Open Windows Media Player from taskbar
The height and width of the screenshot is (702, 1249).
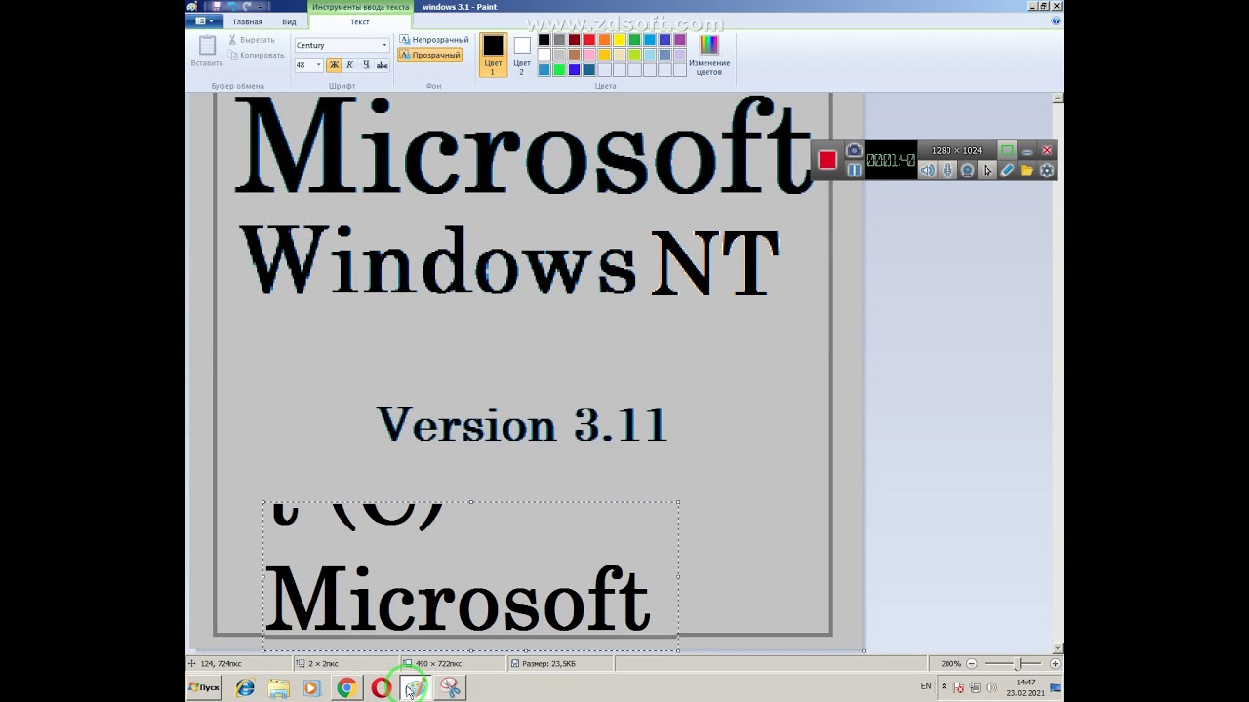point(312,688)
